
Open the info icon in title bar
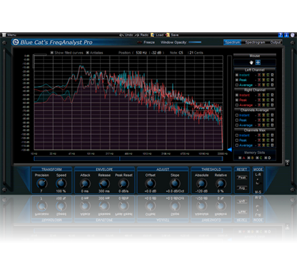coord(286,35)
